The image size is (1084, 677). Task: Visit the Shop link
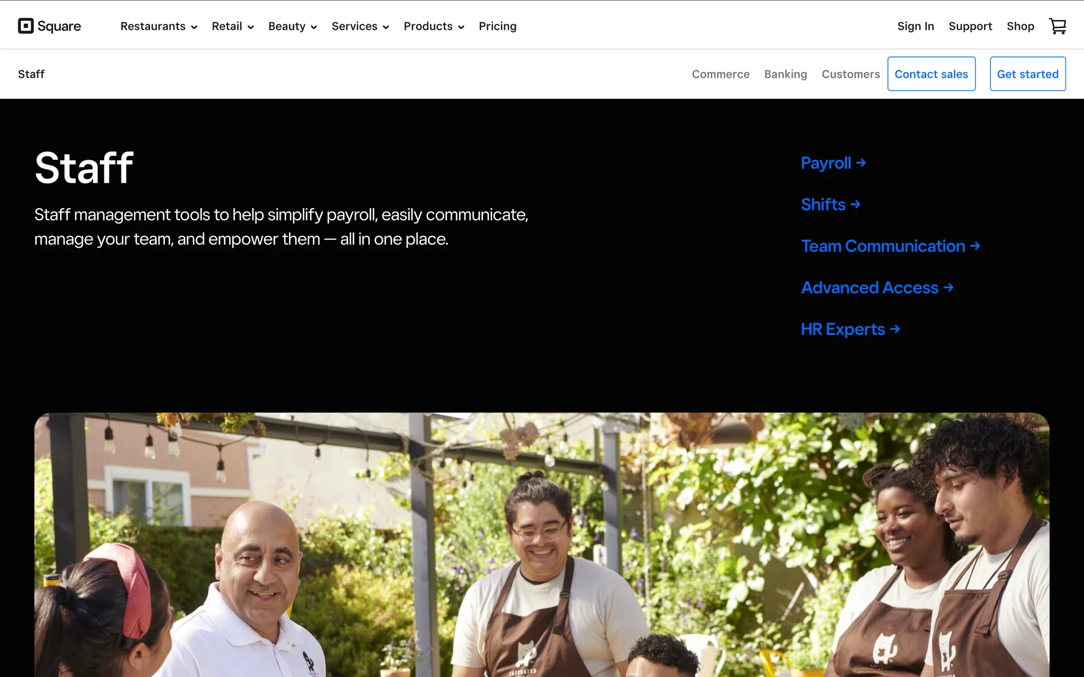(1020, 26)
